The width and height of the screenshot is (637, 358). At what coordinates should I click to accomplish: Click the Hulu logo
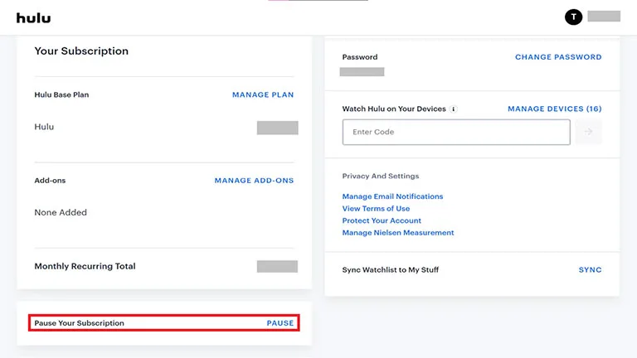tap(33, 18)
